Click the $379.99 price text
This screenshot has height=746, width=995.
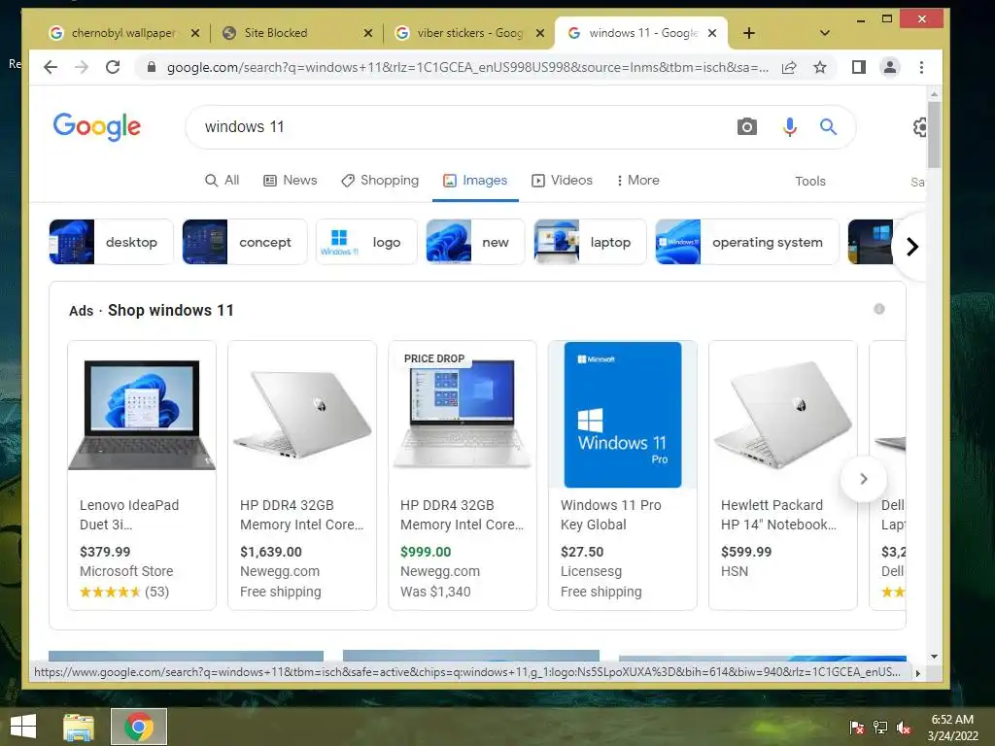point(105,552)
